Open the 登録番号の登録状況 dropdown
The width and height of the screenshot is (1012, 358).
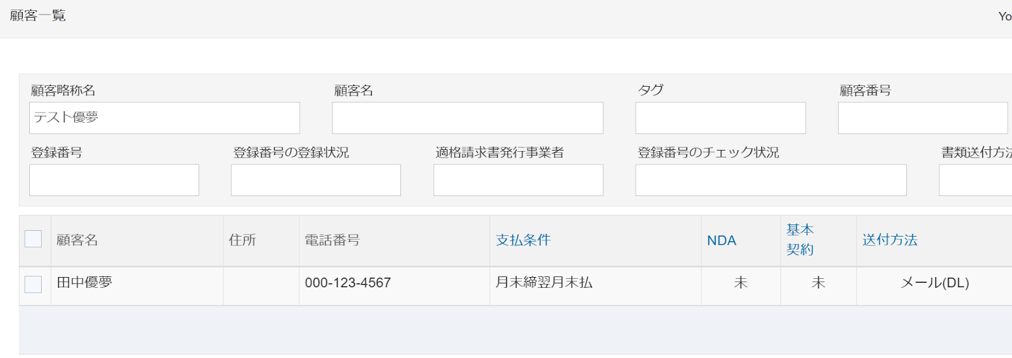tap(316, 180)
